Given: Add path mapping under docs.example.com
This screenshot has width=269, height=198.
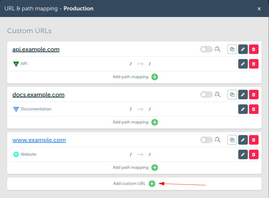Looking at the screenshot, I should click(x=155, y=122).
